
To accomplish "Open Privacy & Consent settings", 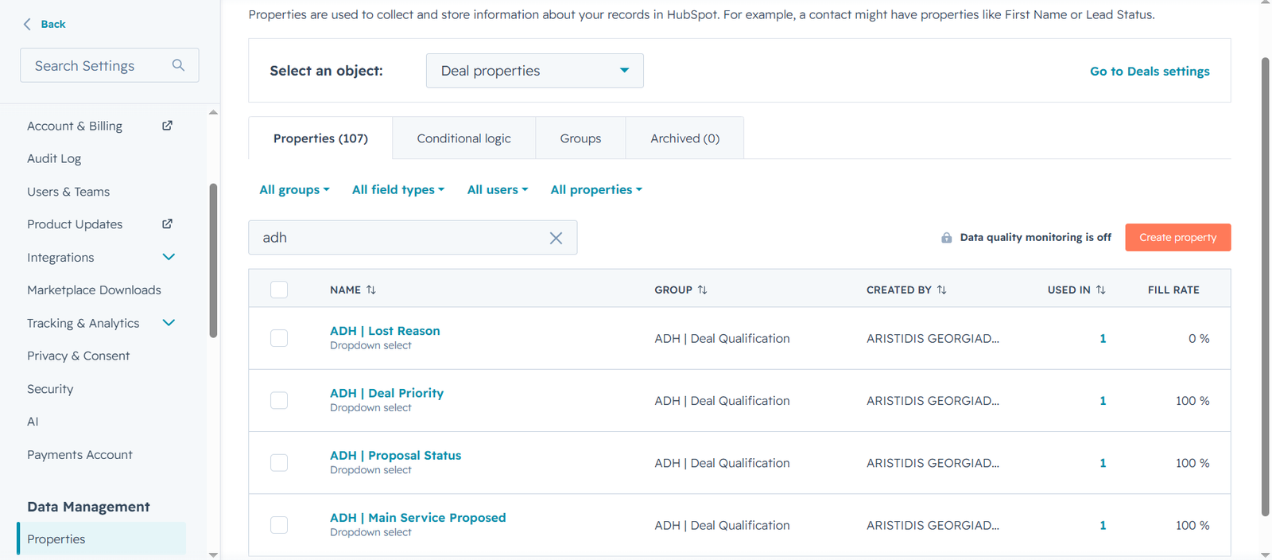I will (x=78, y=356).
